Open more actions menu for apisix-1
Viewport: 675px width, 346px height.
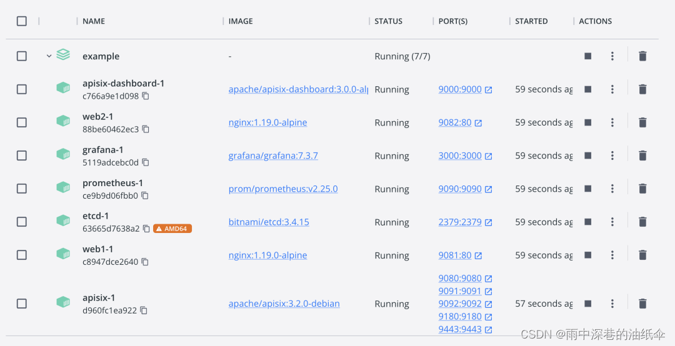pos(612,304)
